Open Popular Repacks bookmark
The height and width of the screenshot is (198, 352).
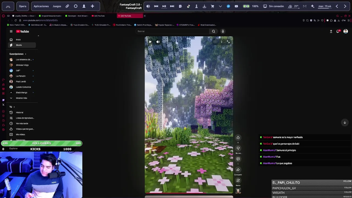point(165,25)
